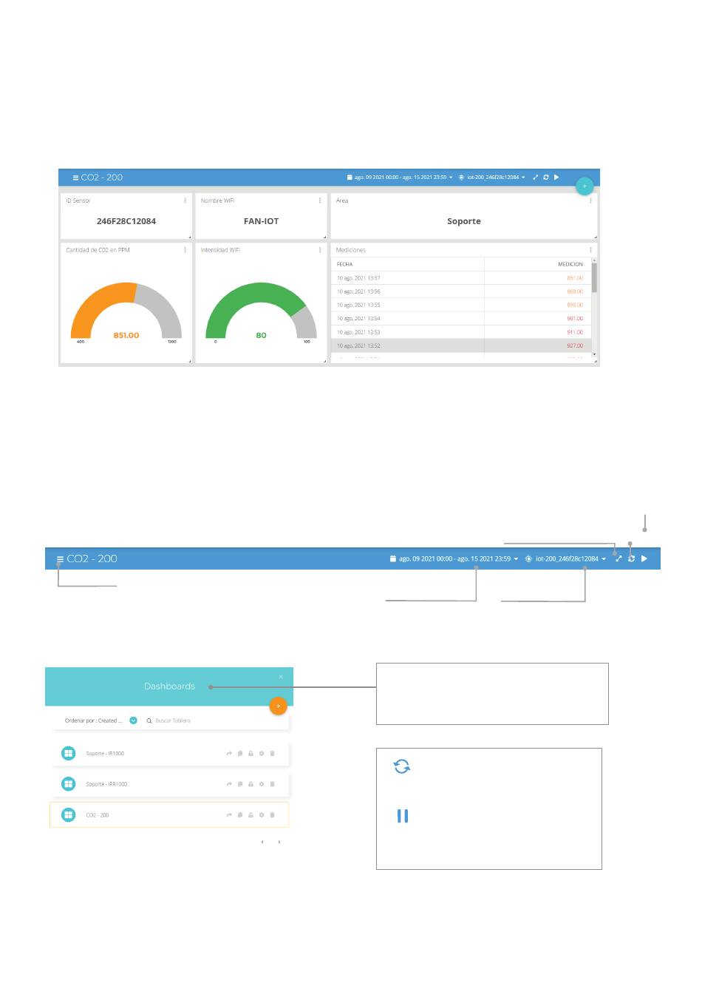Copy the Soporte - IR1000 dashboard
Screen dimensions: 702x1006
coord(240,754)
